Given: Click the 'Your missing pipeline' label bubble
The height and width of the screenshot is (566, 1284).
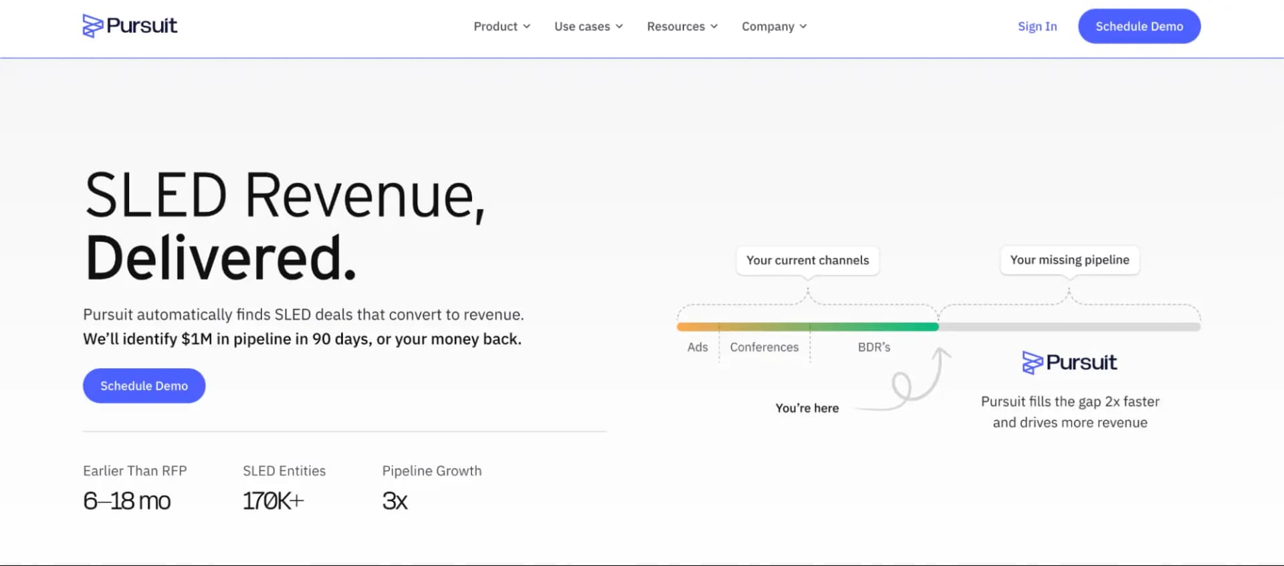Looking at the screenshot, I should pos(1069,260).
